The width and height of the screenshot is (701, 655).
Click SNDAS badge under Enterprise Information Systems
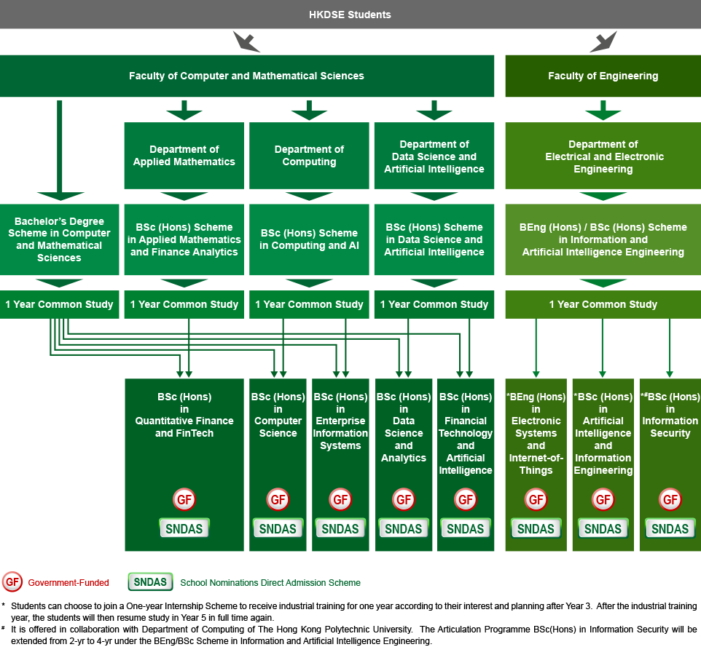click(340, 528)
